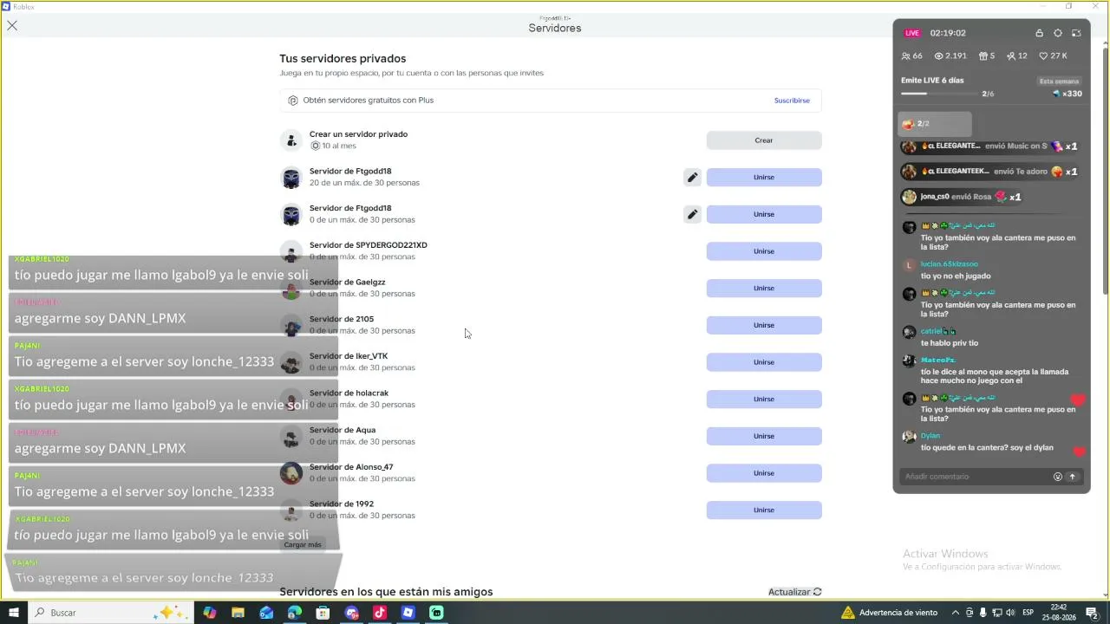This screenshot has width=1110, height=624.
Task: Close the Servidores page with the X
Action: 12,26
